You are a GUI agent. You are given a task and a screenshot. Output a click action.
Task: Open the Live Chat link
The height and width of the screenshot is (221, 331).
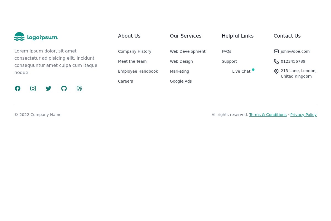pos(241,71)
